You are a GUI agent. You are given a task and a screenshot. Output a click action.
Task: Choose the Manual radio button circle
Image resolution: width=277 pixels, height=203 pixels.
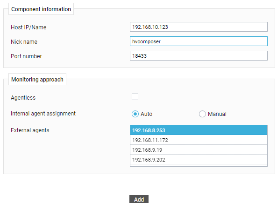[x=202, y=114]
